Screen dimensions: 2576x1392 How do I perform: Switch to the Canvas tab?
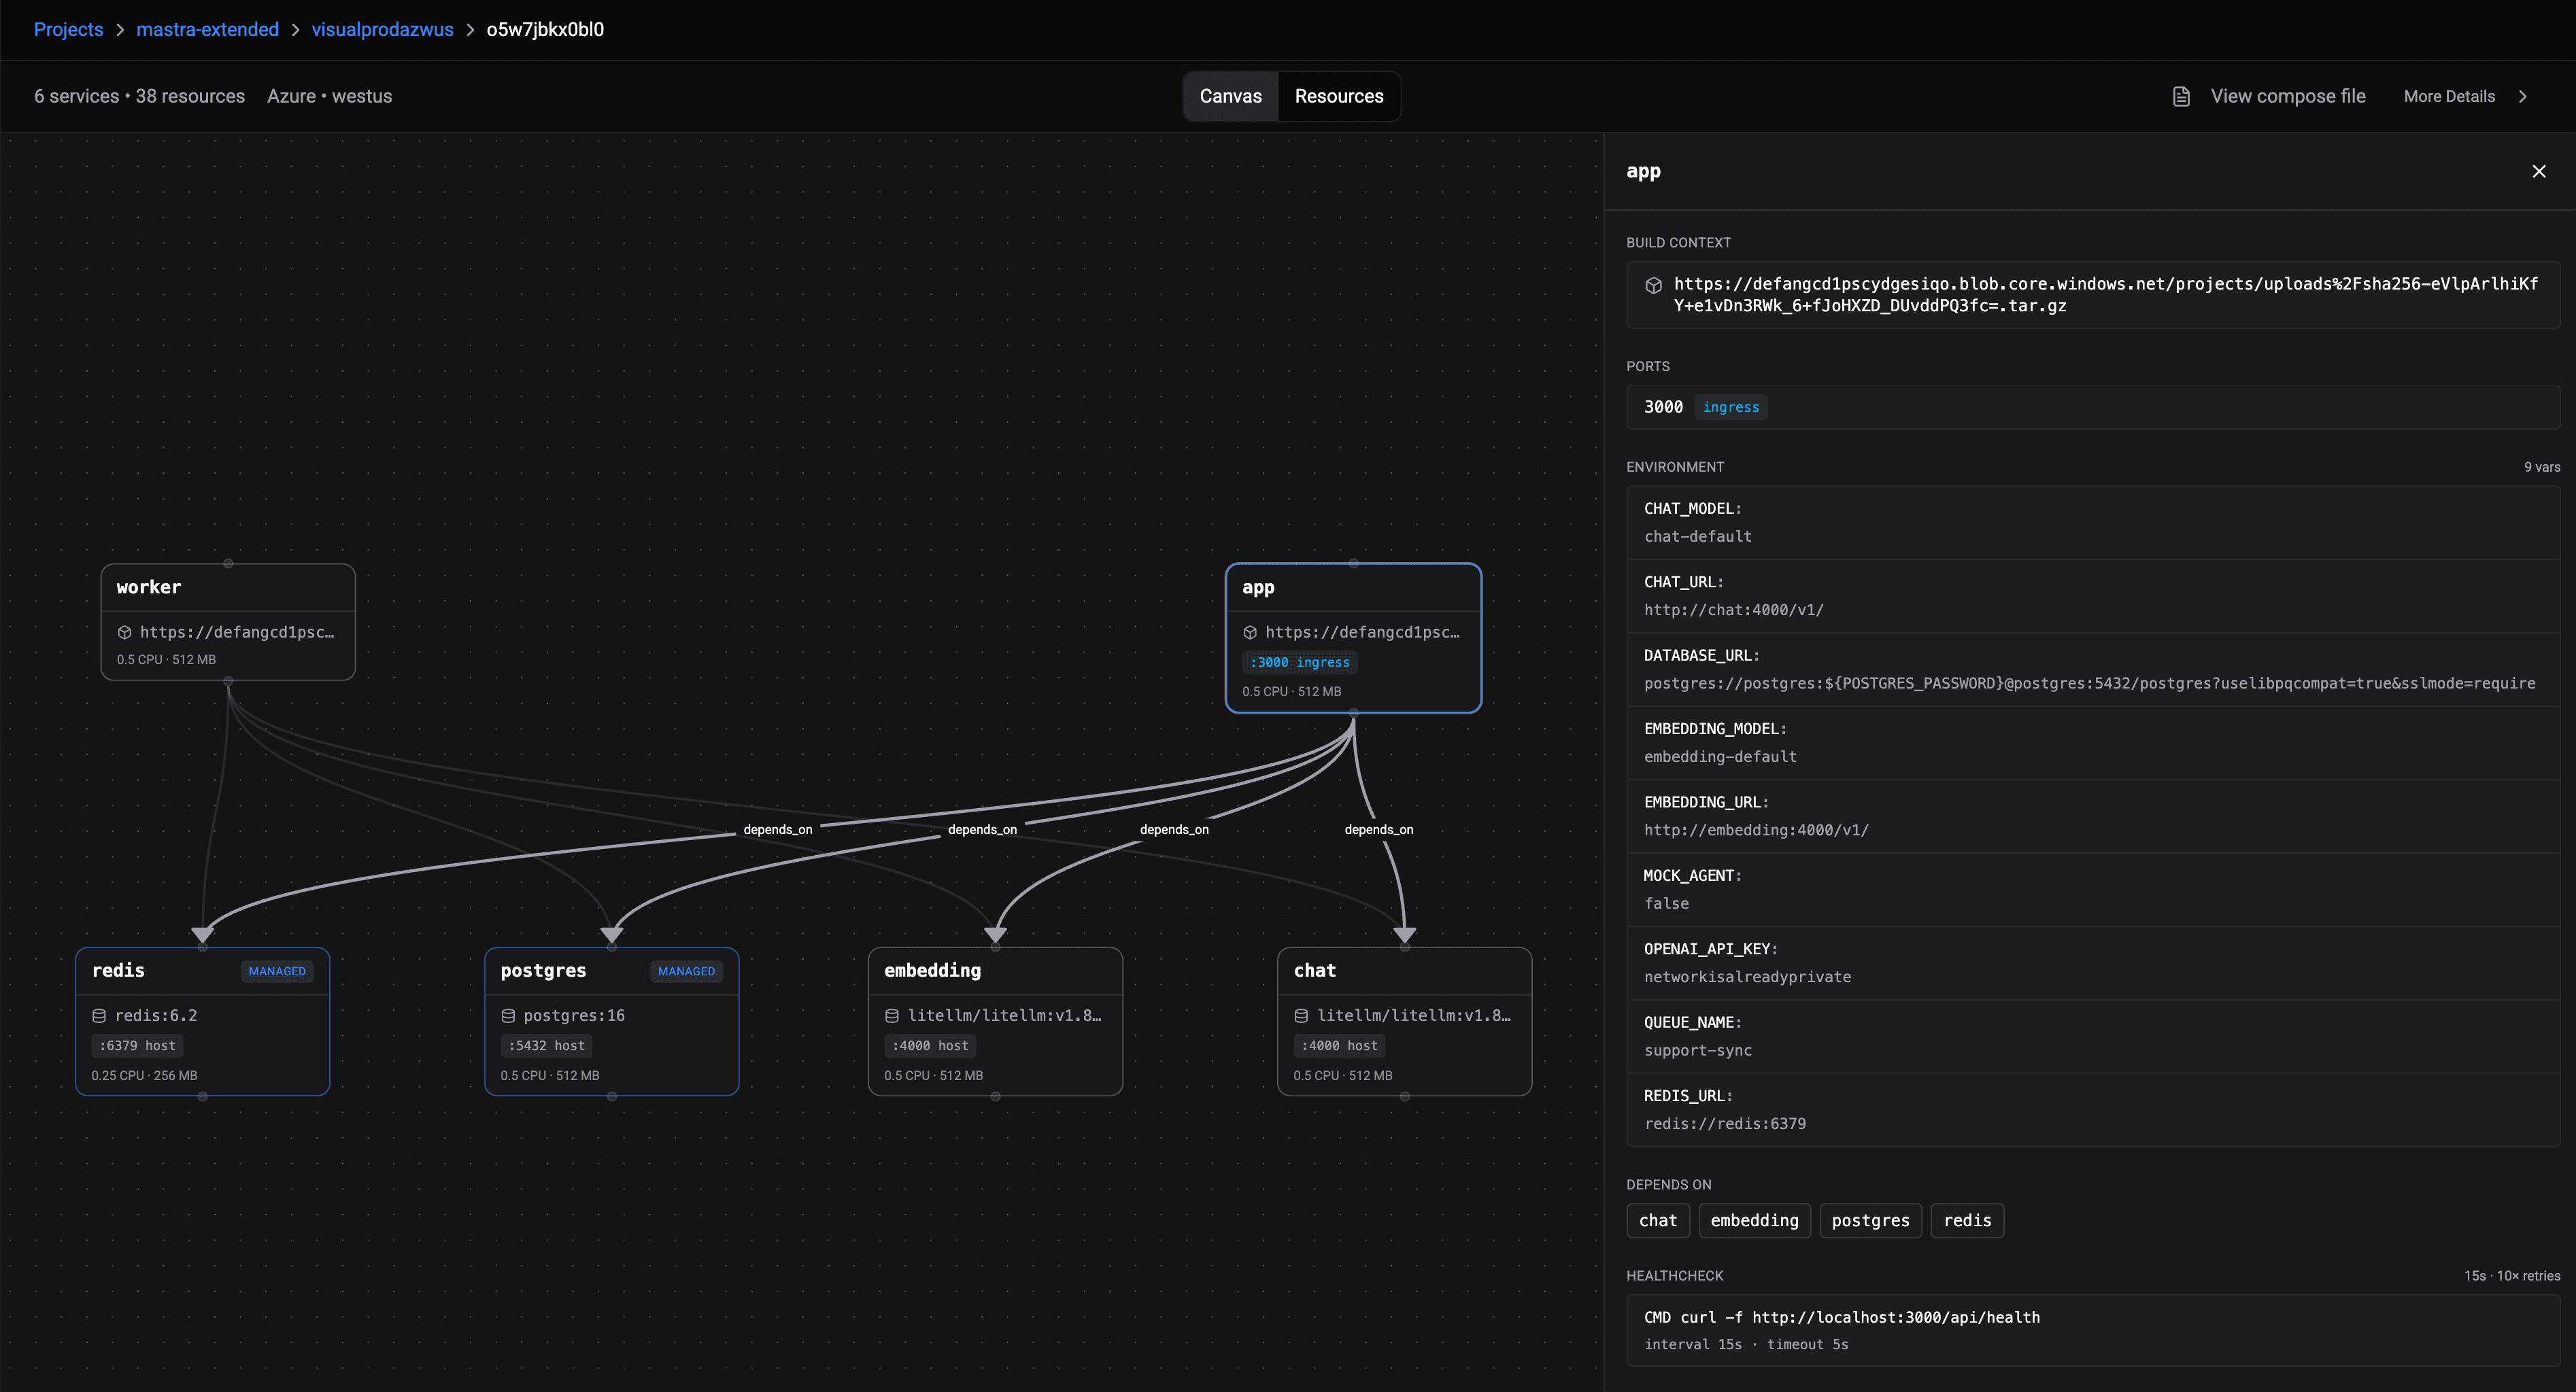coord(1230,97)
